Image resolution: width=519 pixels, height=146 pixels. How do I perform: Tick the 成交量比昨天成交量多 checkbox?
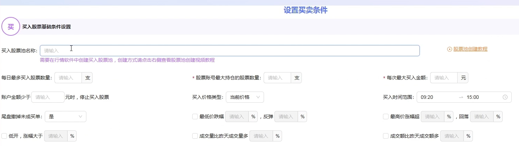pyautogui.click(x=195, y=136)
